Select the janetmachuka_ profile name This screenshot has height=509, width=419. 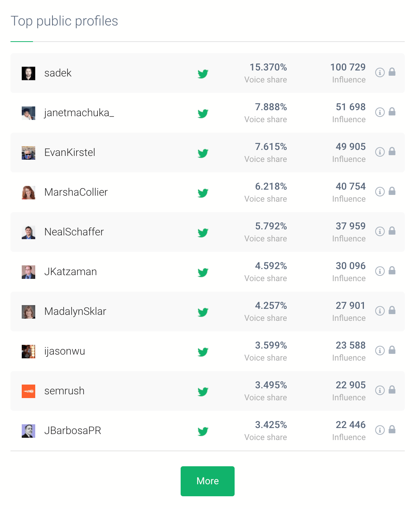coord(79,113)
